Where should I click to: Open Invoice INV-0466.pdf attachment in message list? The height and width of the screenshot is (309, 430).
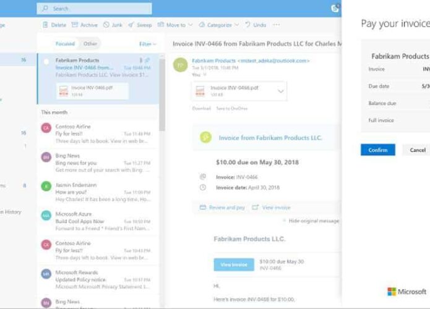(x=92, y=91)
